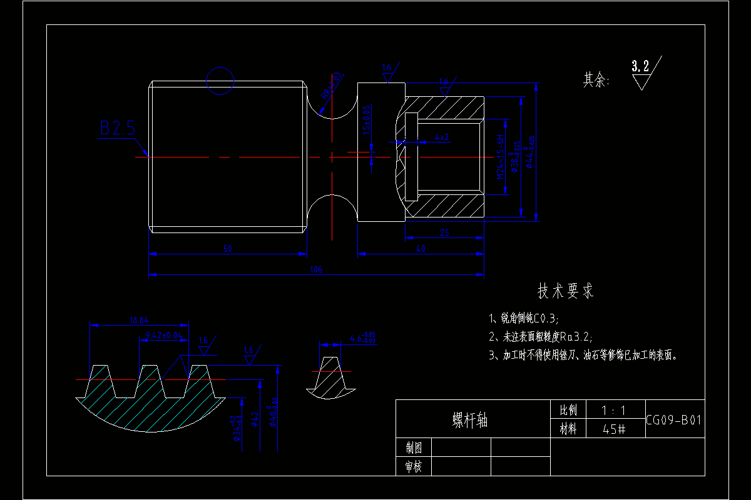Select the 4×2 groove dimension
This screenshot has width=751, height=500.
pos(441,136)
